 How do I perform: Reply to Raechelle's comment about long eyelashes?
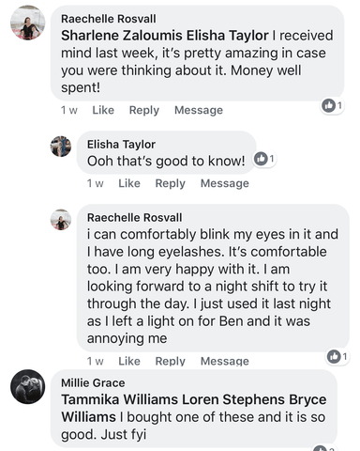171,361
